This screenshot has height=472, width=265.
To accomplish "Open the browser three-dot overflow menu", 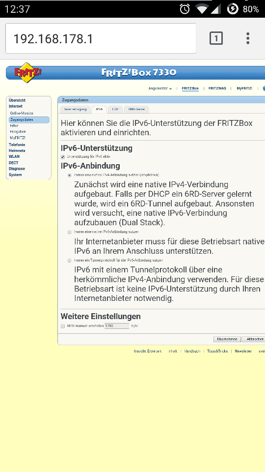I will pos(248,38).
